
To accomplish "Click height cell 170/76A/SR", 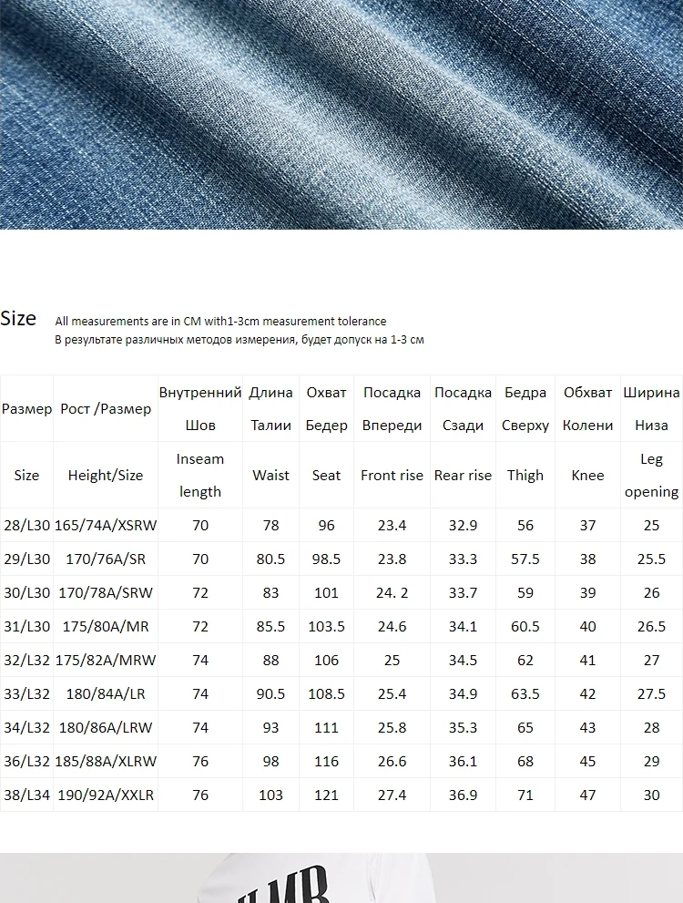I will pyautogui.click(x=106, y=559).
